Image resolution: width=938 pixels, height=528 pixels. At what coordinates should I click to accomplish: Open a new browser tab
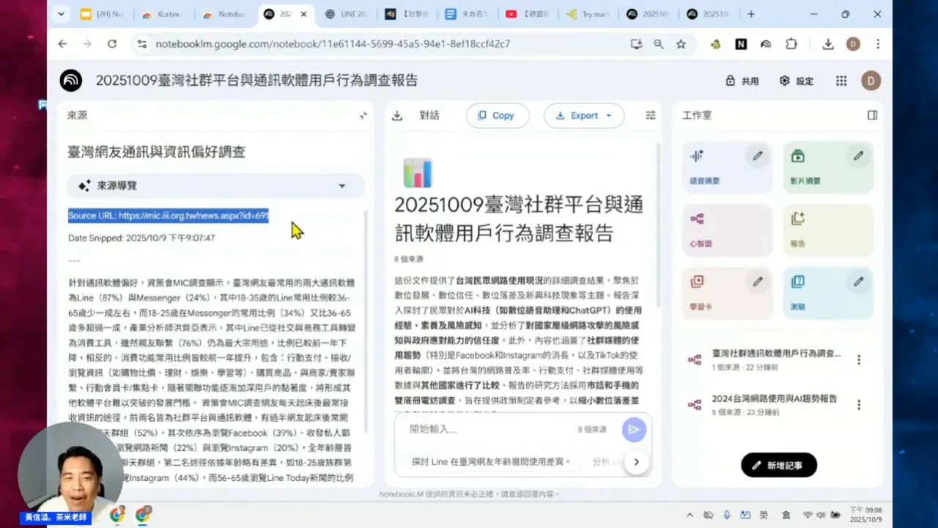750,14
